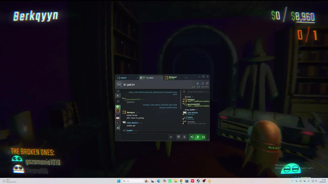Screen dimensions: 328x184
Task: Close the Berkqyyn chat tab
Action: pyautogui.click(x=186, y=78)
